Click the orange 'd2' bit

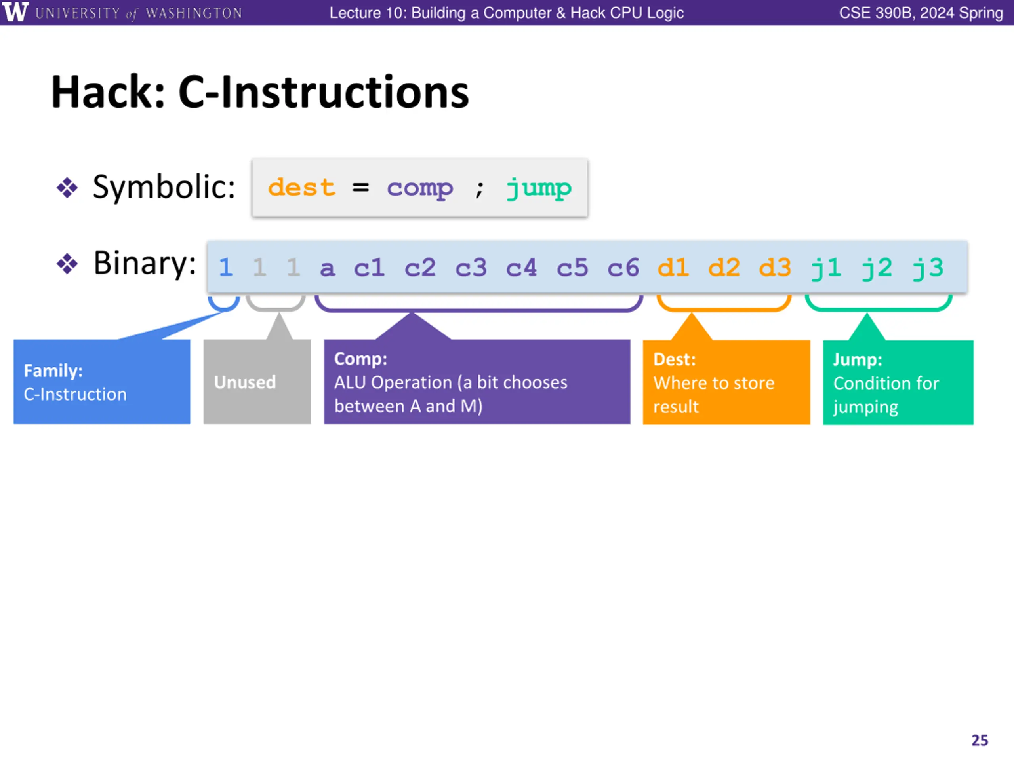point(724,268)
